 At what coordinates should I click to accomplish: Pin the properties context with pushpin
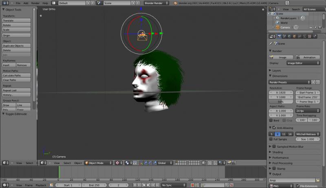(x=271, y=44)
